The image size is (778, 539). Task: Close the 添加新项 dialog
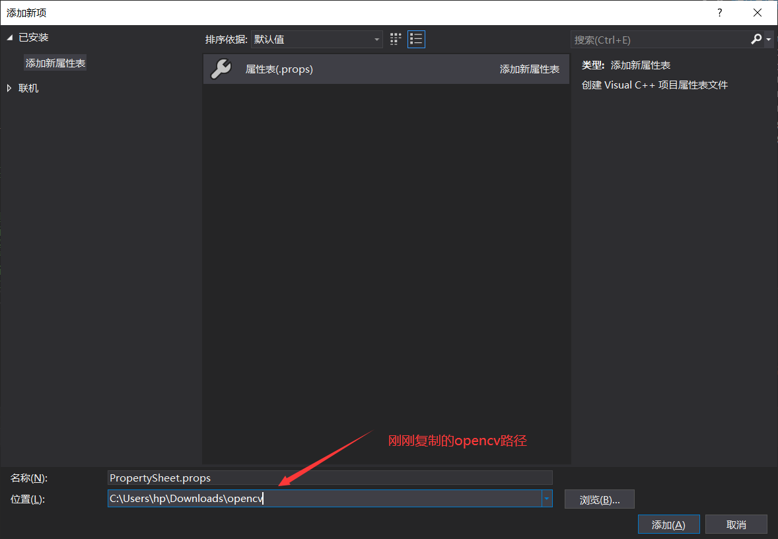[x=757, y=13]
